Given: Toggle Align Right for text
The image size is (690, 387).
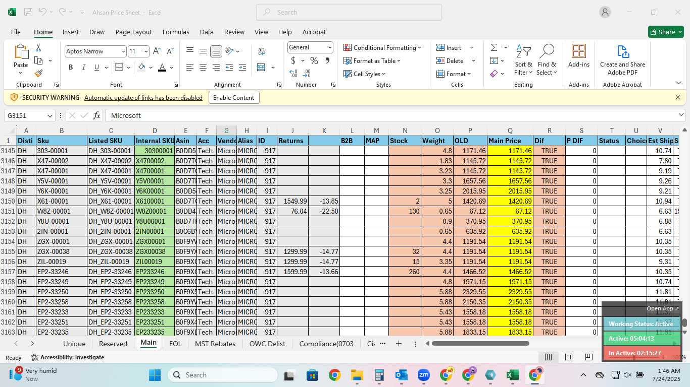Looking at the screenshot, I should tap(216, 68).
